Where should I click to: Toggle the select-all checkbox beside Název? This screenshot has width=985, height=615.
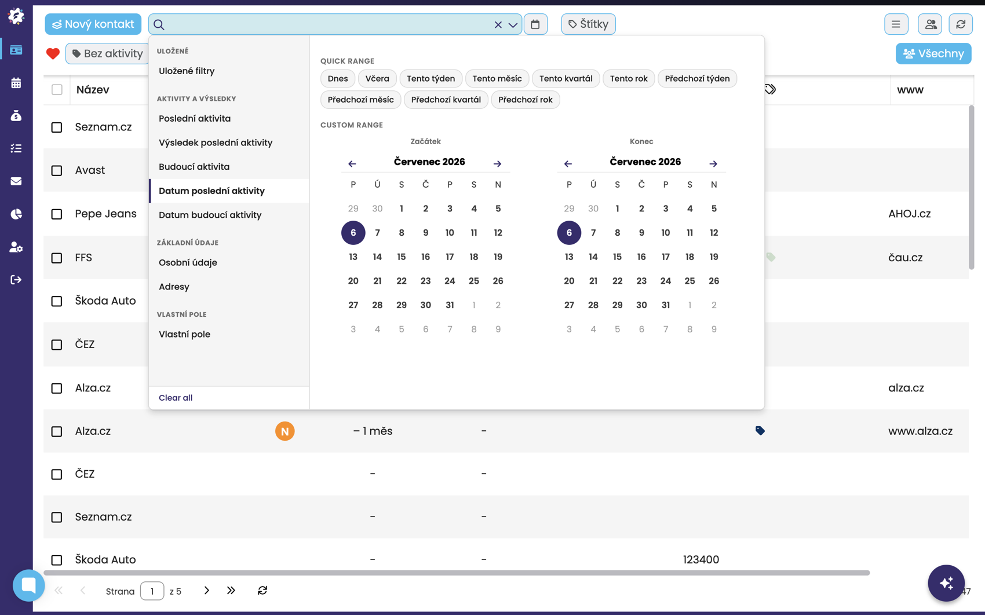coord(57,90)
